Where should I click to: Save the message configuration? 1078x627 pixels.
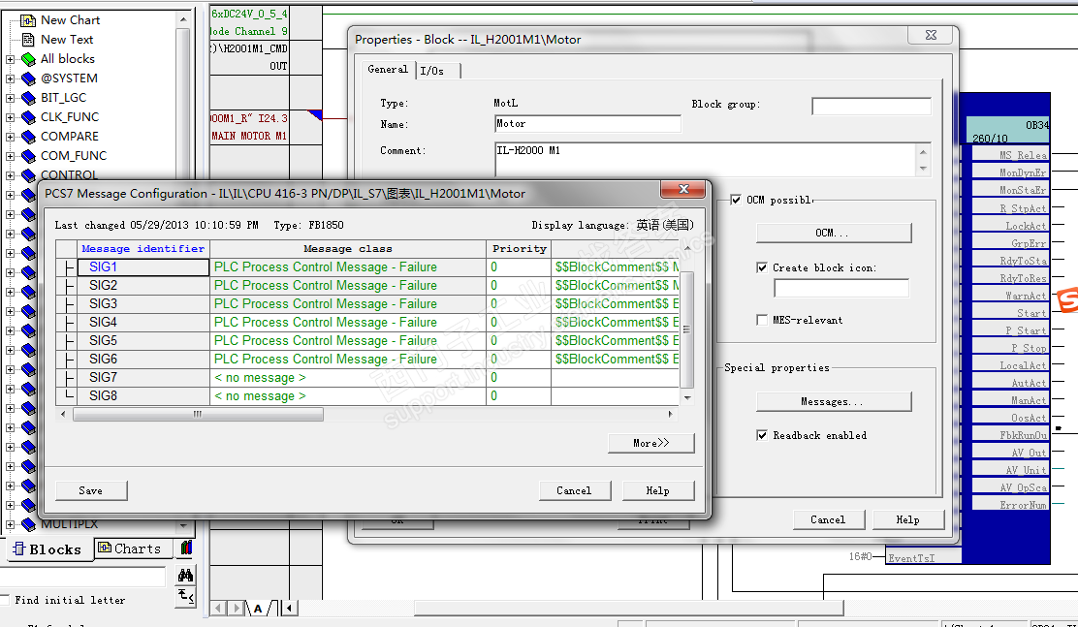pyautogui.click(x=91, y=490)
